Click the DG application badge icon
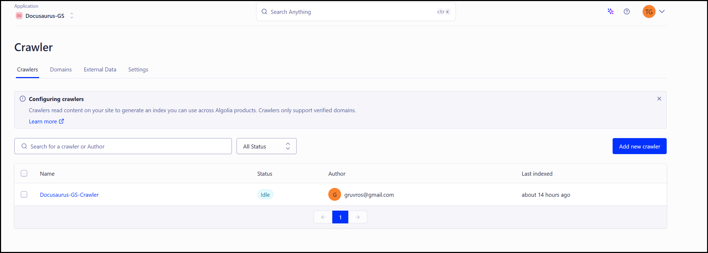Screen dimensions: 708x253 pyautogui.click(x=19, y=16)
